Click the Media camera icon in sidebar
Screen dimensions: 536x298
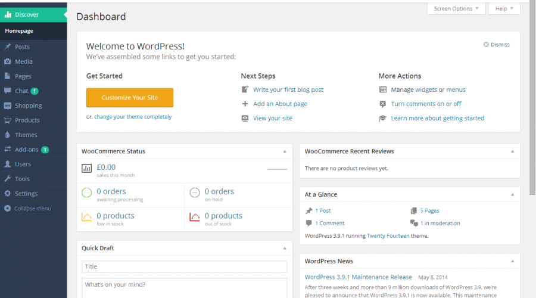(x=8, y=61)
